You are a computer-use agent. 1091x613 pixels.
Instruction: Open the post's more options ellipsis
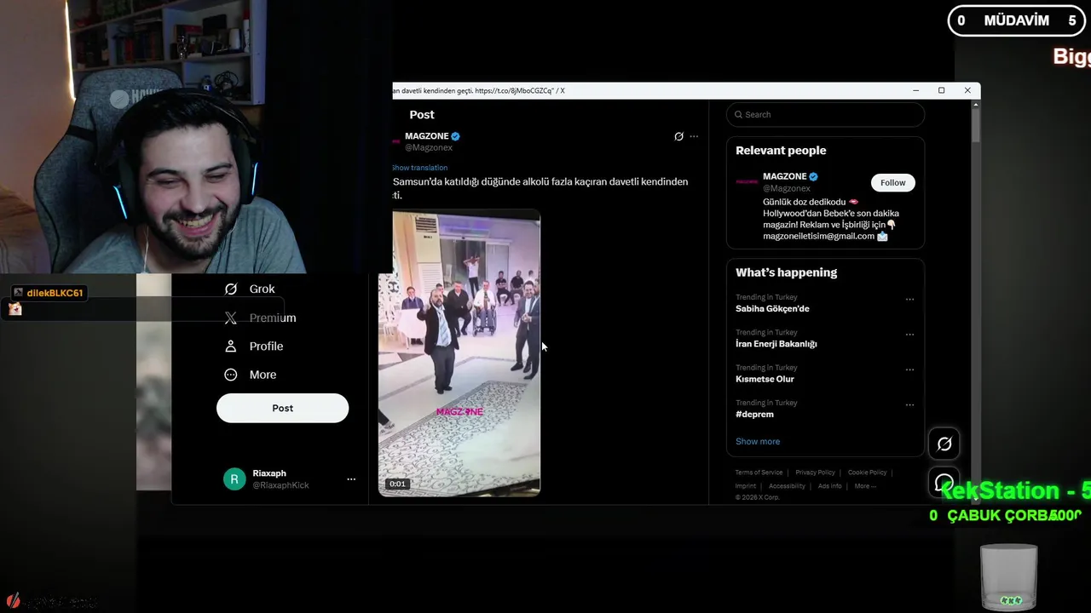(x=694, y=136)
